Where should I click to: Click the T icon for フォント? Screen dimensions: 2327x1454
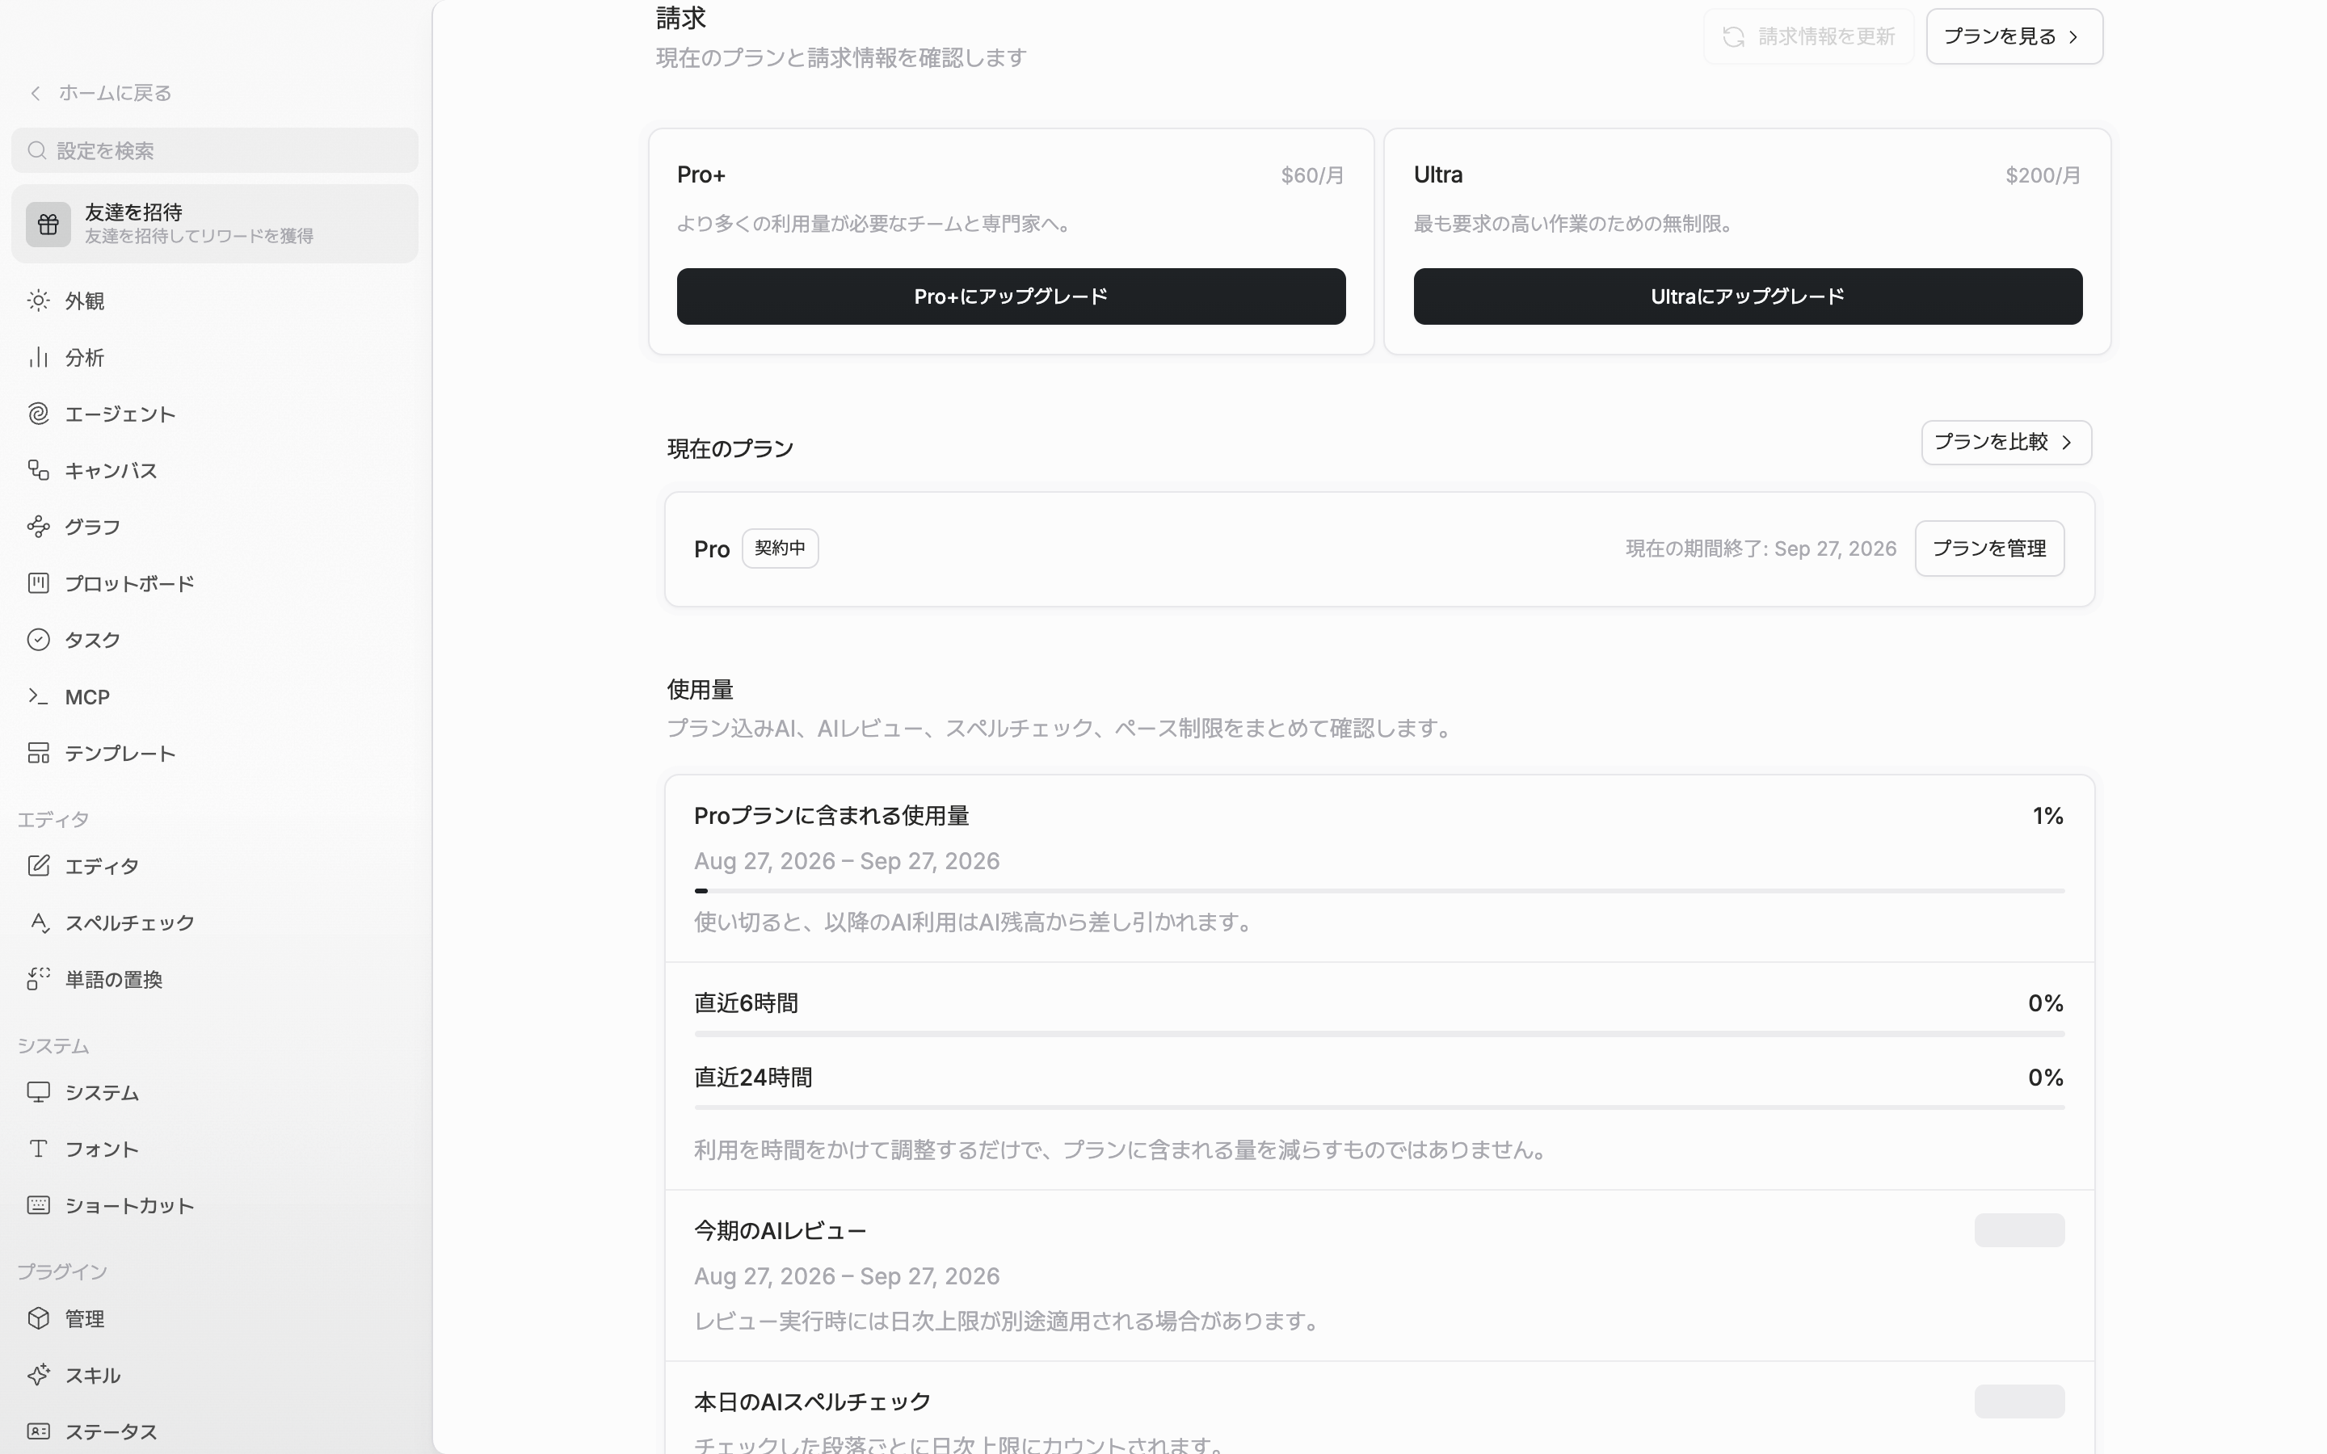click(39, 1148)
